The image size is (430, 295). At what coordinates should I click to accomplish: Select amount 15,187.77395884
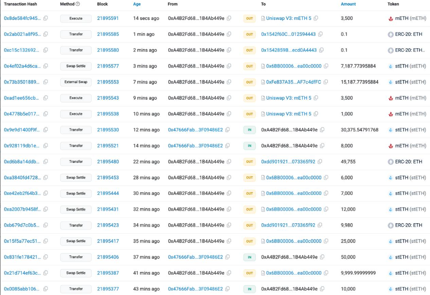click(359, 82)
